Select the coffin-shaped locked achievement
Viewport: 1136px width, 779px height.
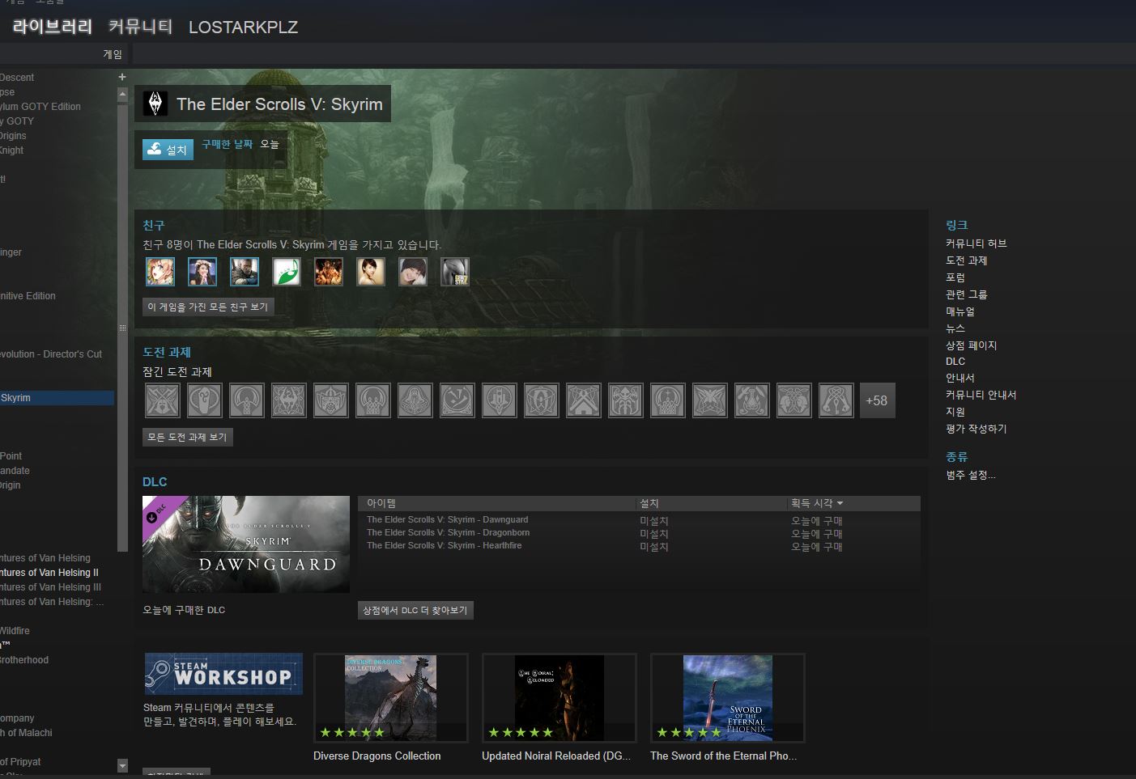(204, 400)
